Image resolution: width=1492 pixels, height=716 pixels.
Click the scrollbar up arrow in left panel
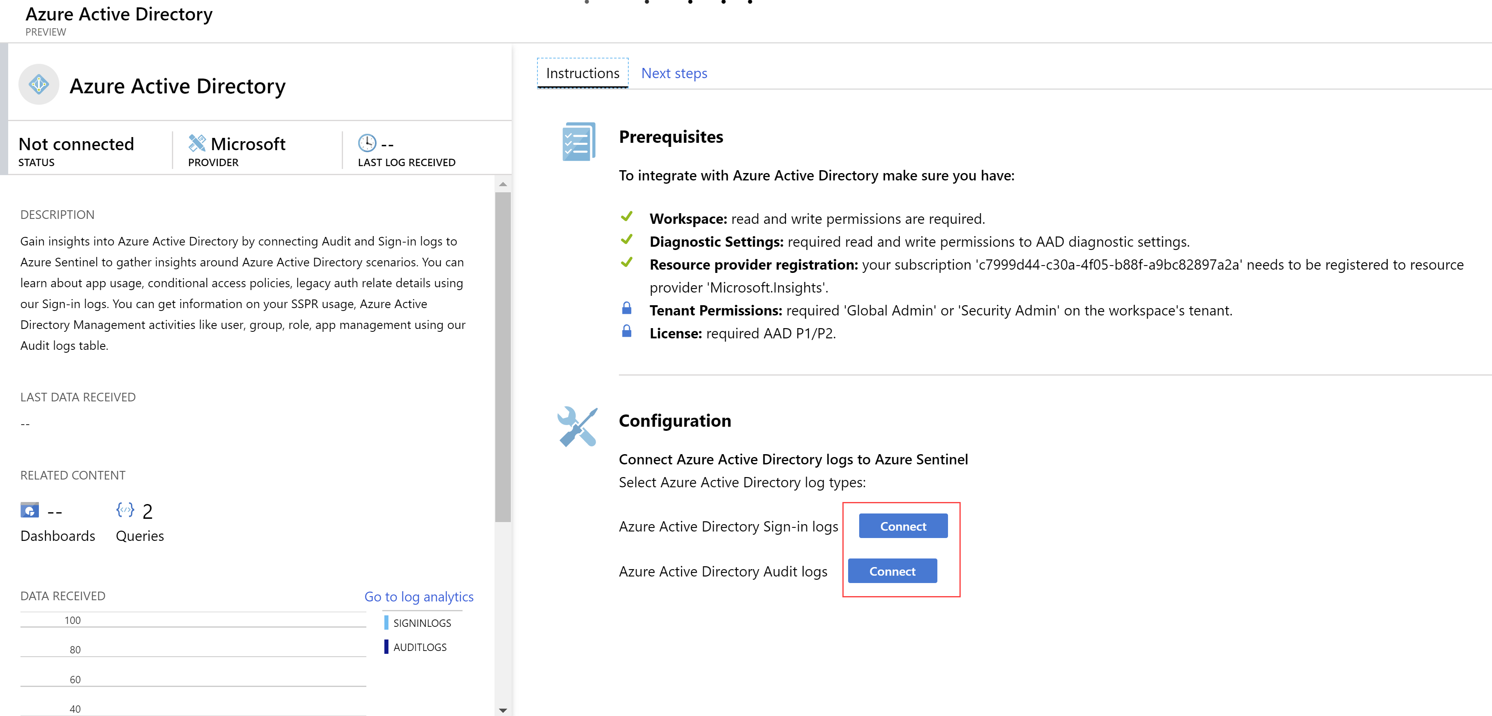coord(503,184)
